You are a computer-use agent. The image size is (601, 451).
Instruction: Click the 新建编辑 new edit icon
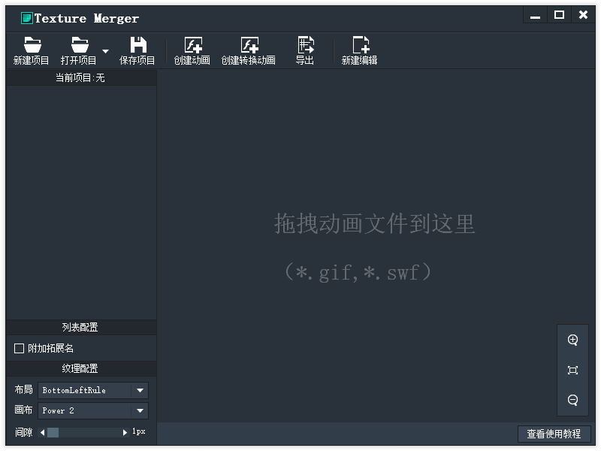pyautogui.click(x=361, y=45)
